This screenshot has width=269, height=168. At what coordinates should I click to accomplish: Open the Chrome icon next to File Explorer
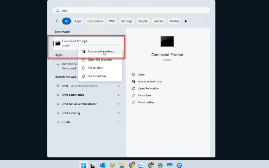pos(131,165)
